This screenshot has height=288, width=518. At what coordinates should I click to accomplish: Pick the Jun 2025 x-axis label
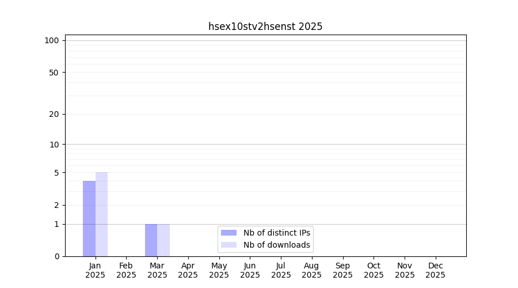coord(250,270)
